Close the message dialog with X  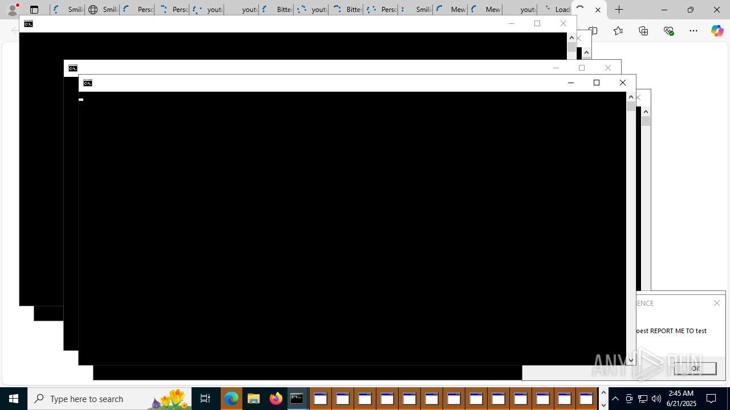point(717,303)
